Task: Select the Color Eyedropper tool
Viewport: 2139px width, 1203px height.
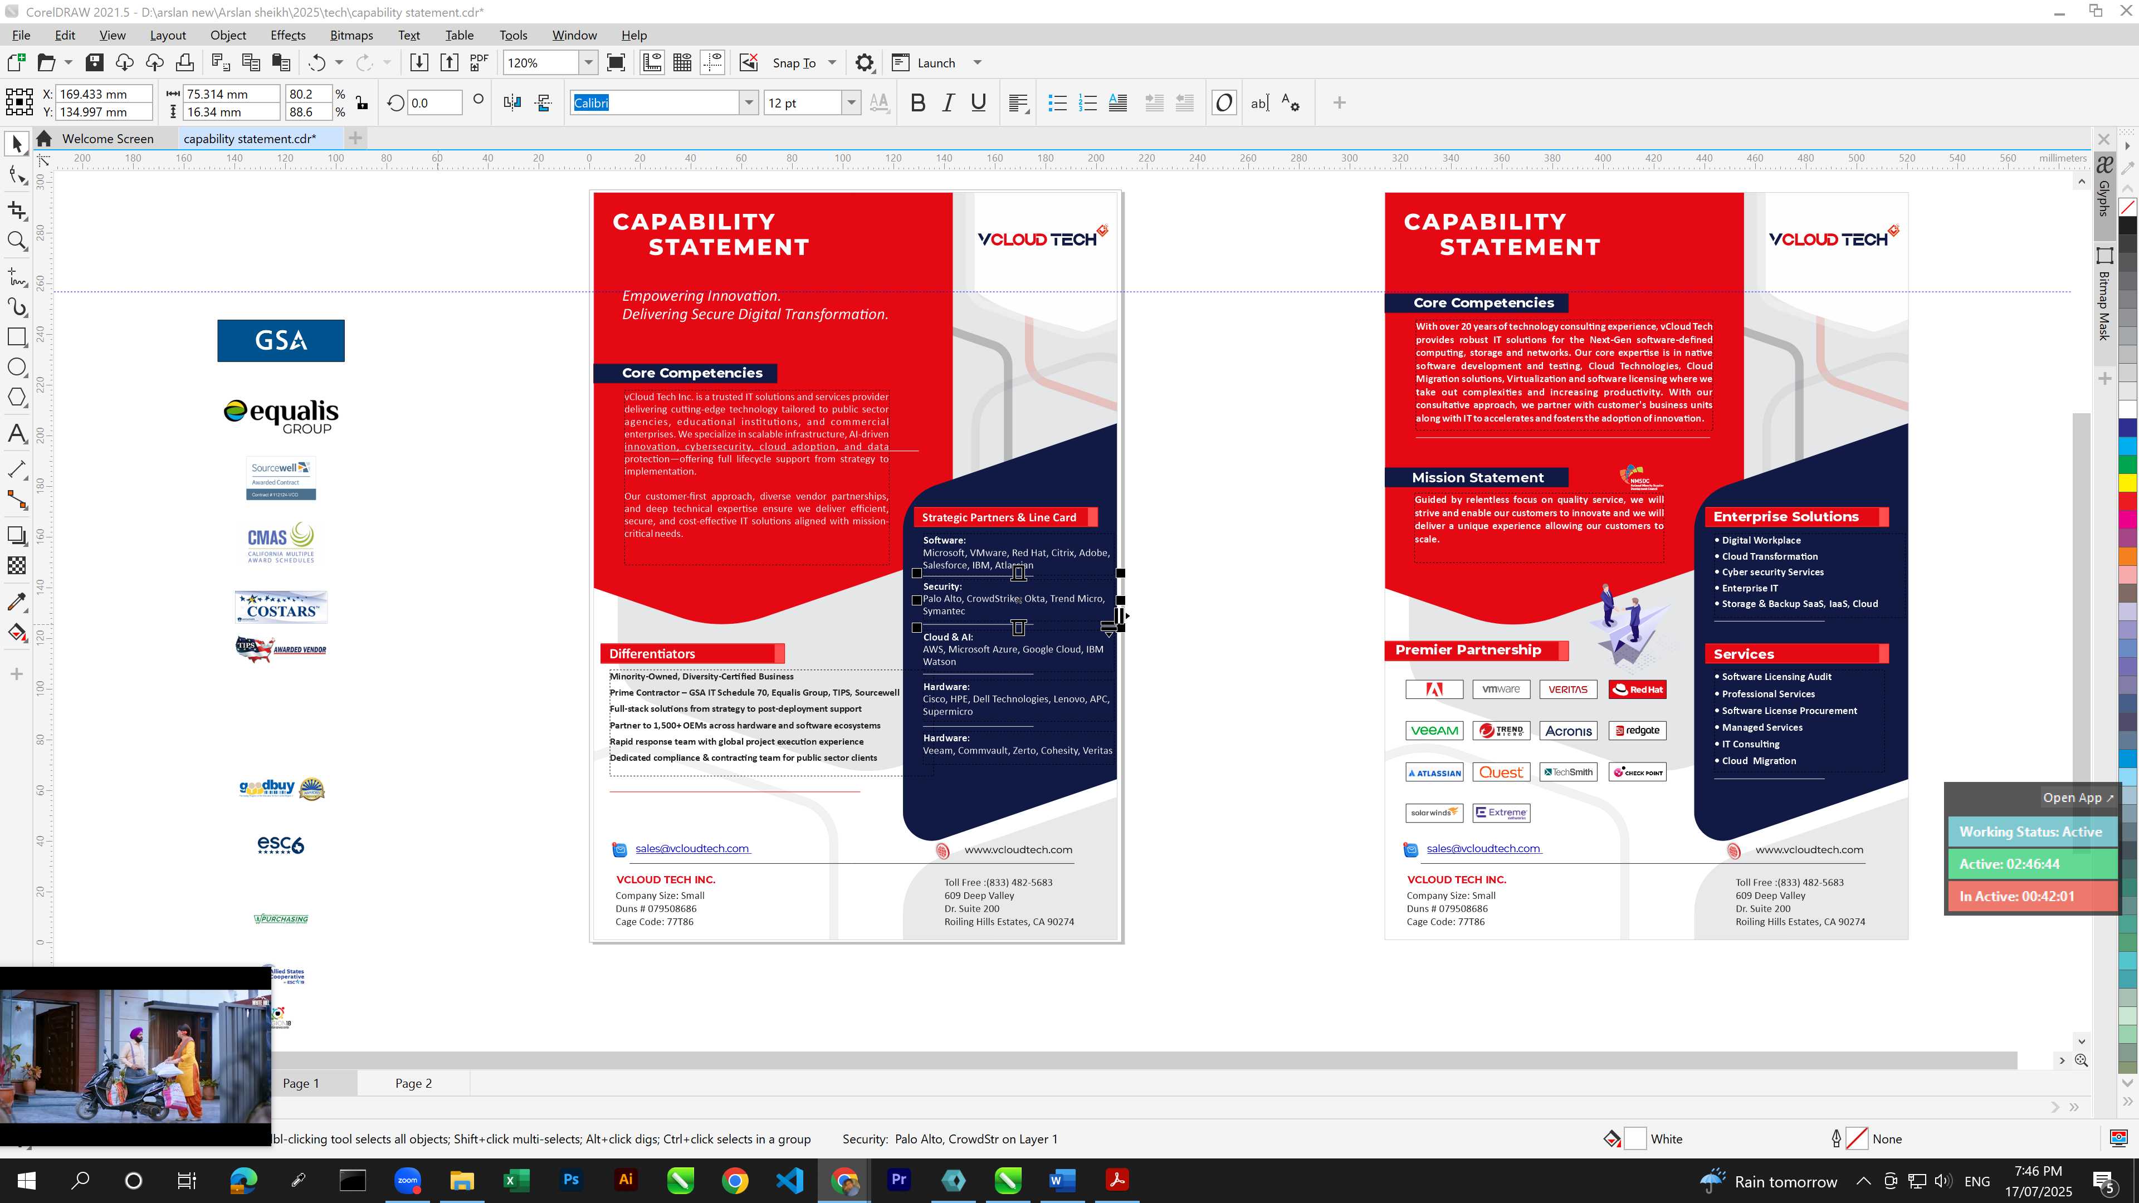Action: (x=17, y=601)
